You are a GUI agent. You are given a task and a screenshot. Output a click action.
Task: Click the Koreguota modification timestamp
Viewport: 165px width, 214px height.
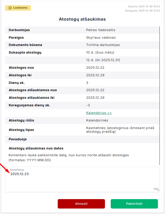pyautogui.click(x=142, y=11)
